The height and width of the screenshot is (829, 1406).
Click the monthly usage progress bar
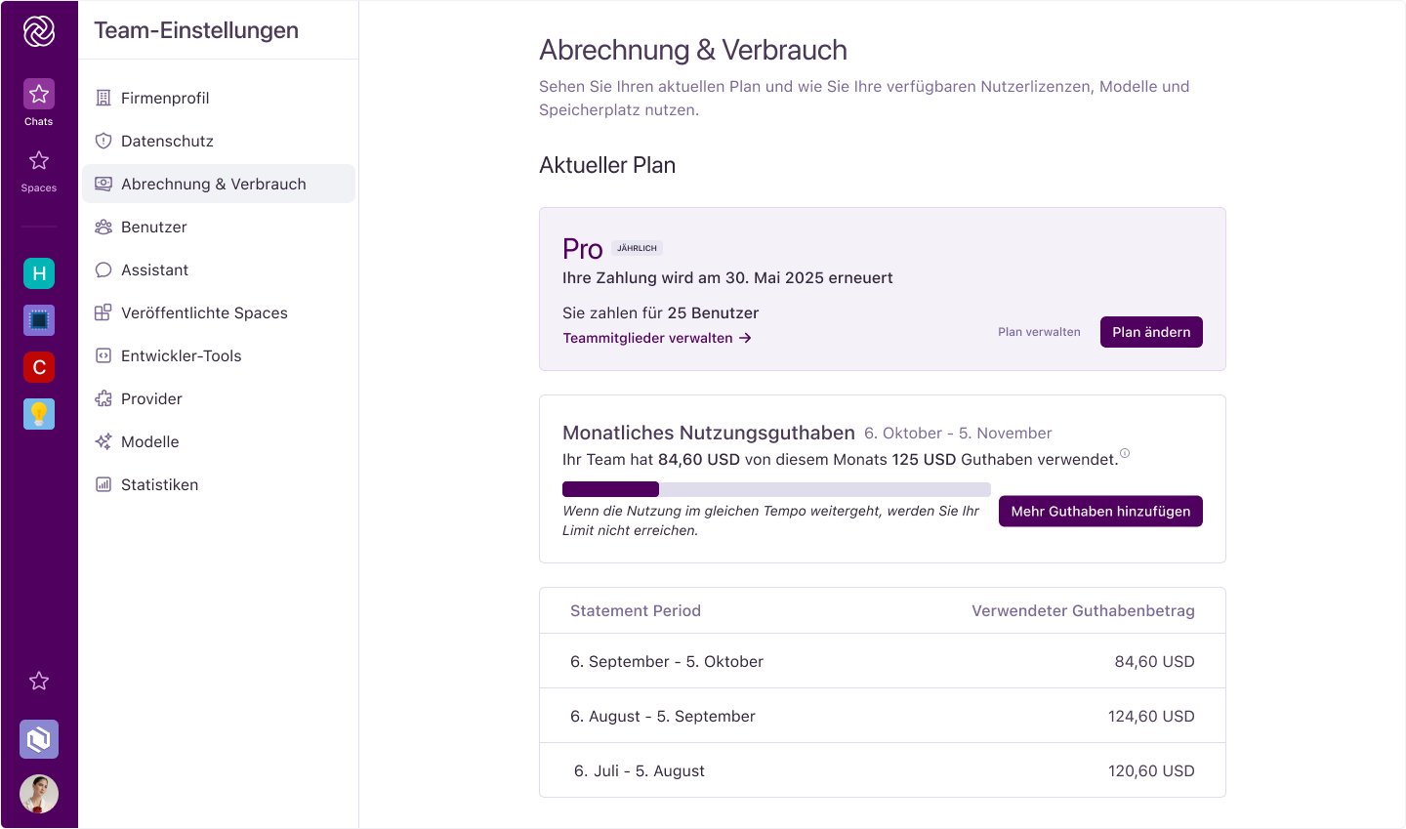coord(776,488)
